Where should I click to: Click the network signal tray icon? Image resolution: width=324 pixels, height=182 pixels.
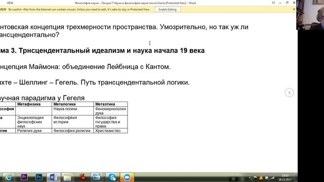[x=272, y=177]
